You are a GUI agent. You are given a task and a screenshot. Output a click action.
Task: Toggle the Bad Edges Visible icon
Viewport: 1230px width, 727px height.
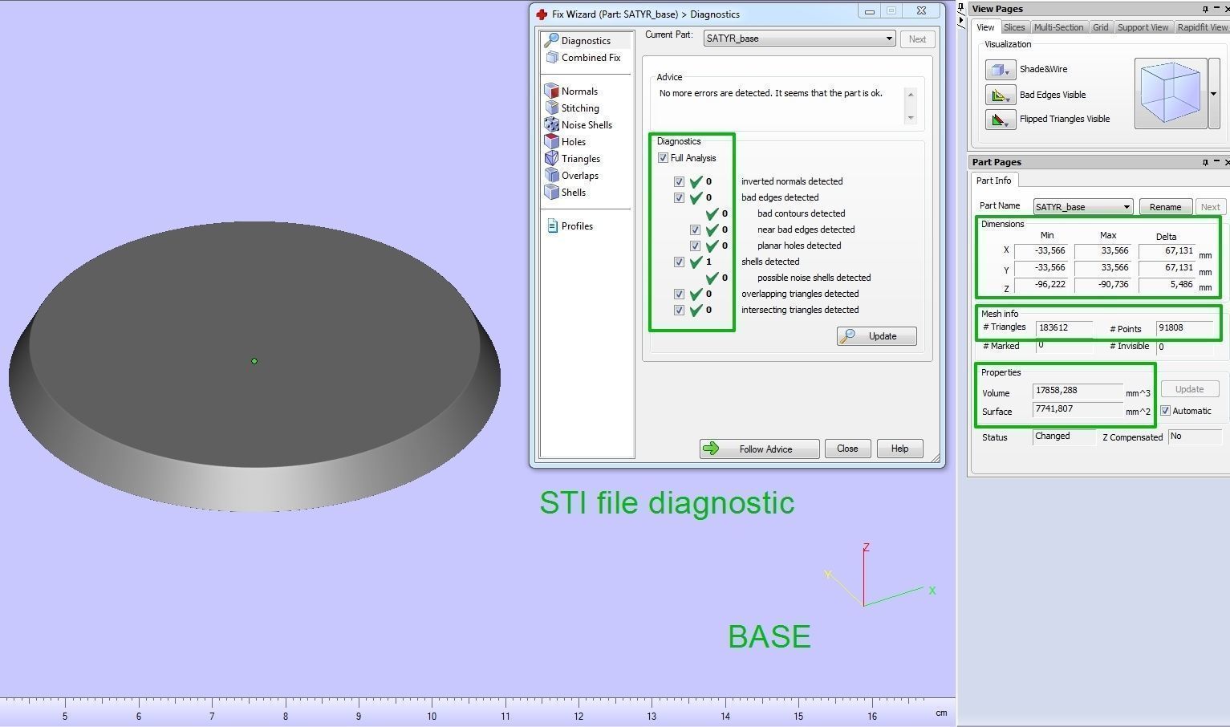pos(1001,95)
